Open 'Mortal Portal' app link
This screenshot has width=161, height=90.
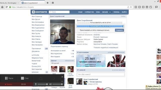pos(36,61)
